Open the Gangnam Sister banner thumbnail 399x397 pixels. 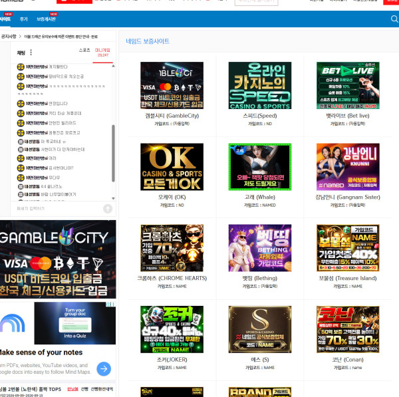[348, 167]
